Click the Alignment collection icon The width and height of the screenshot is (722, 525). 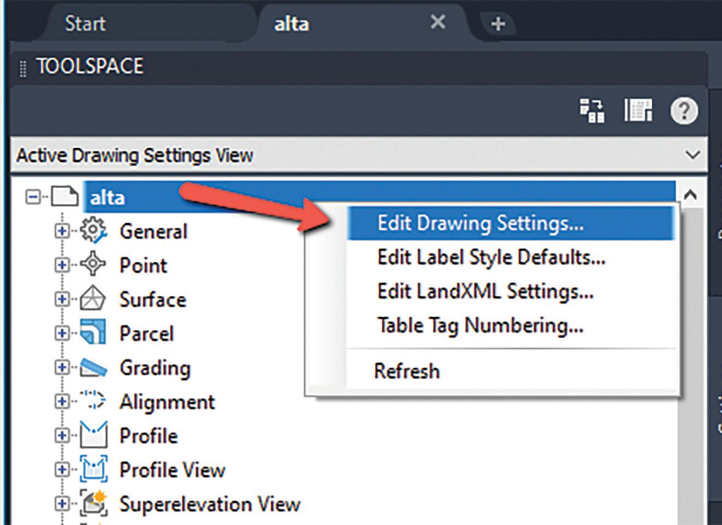[x=93, y=401]
